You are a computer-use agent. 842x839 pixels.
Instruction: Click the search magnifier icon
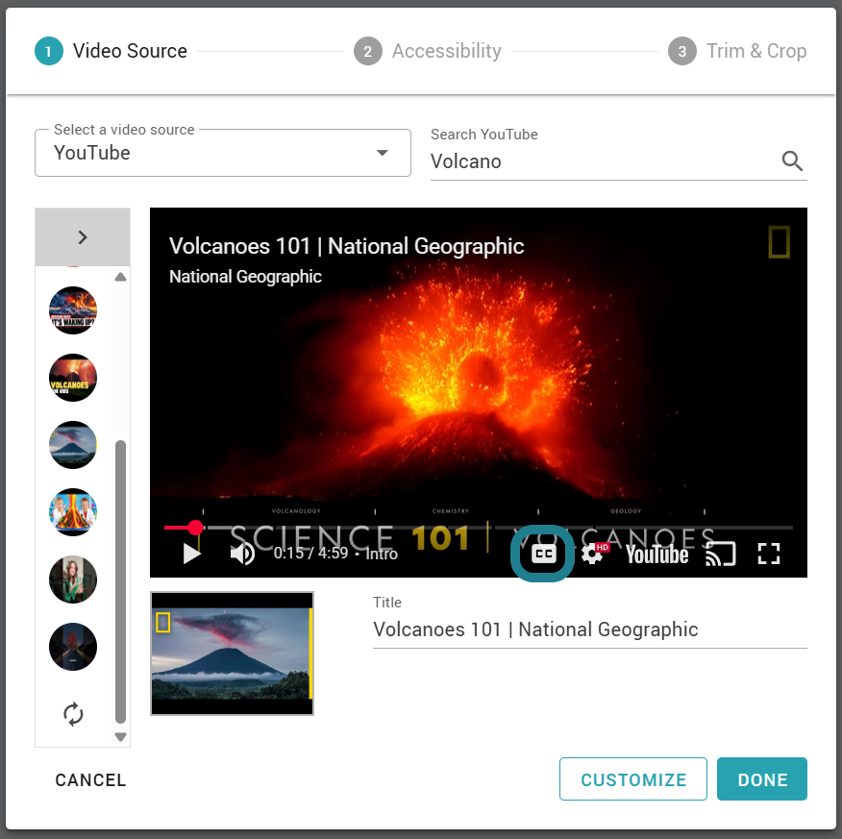tap(792, 160)
